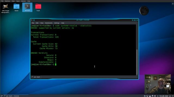Click the 'Total Transactions: 124' line
Screen dimensions: 174x97
coord(46,37)
